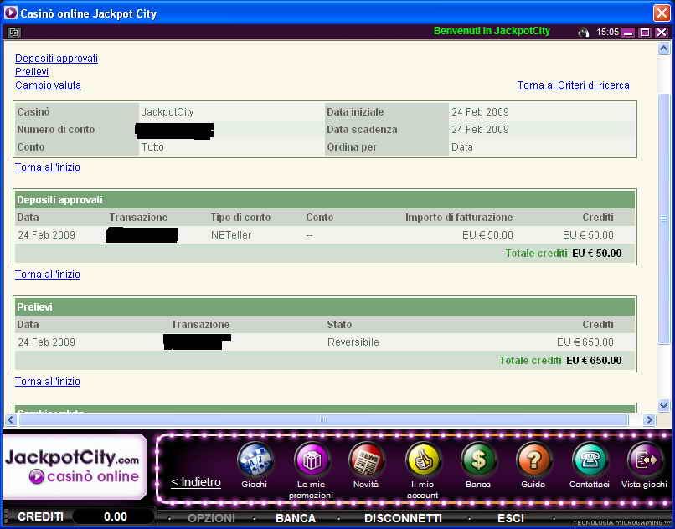Click Torna all'inizio below the account summary
Screen dimensions: 675x529
48,167
